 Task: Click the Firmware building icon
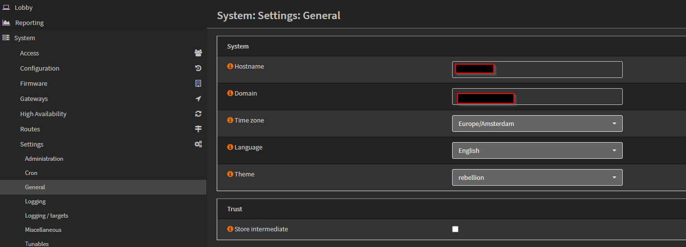pyautogui.click(x=198, y=83)
